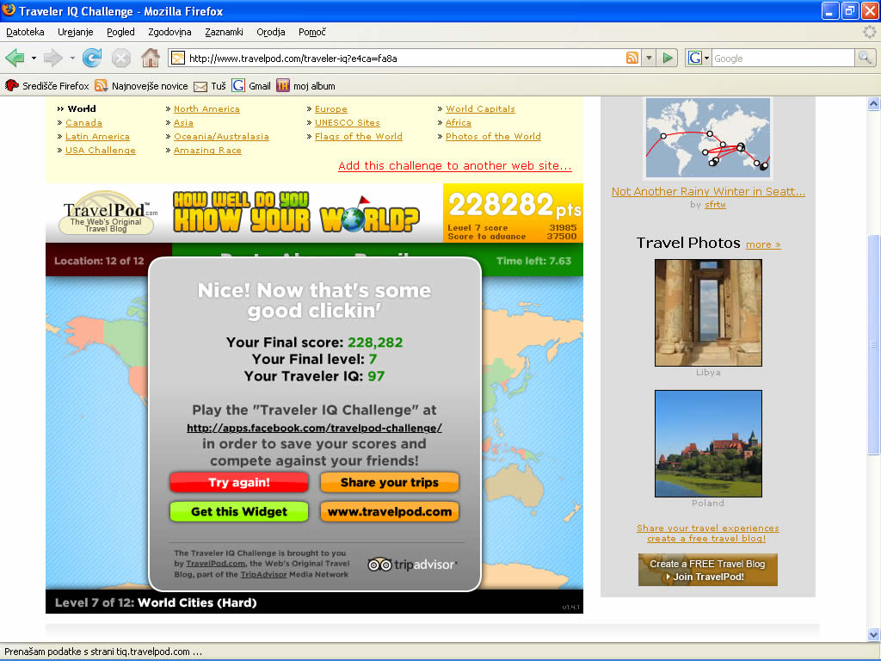Click the red Try again! button

pyautogui.click(x=239, y=482)
